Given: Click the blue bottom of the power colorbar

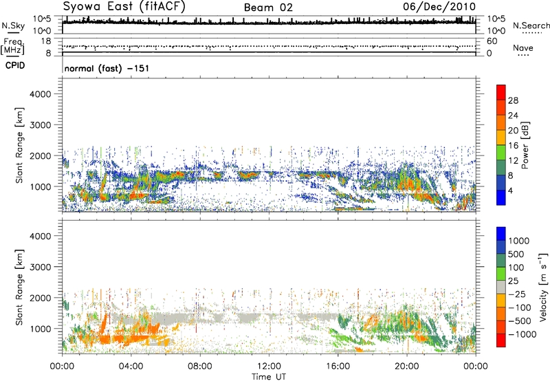Looking at the screenshot, I should (501, 197).
